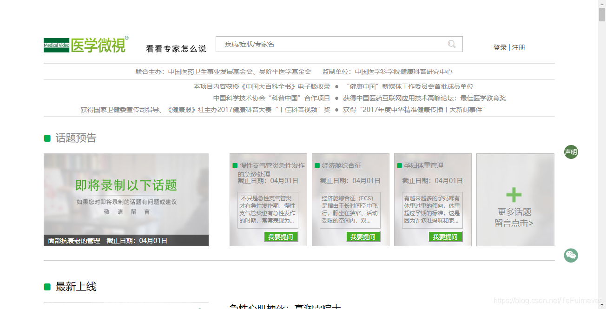
Task: Click the green square icon beside 话题预告
Action: 46,138
